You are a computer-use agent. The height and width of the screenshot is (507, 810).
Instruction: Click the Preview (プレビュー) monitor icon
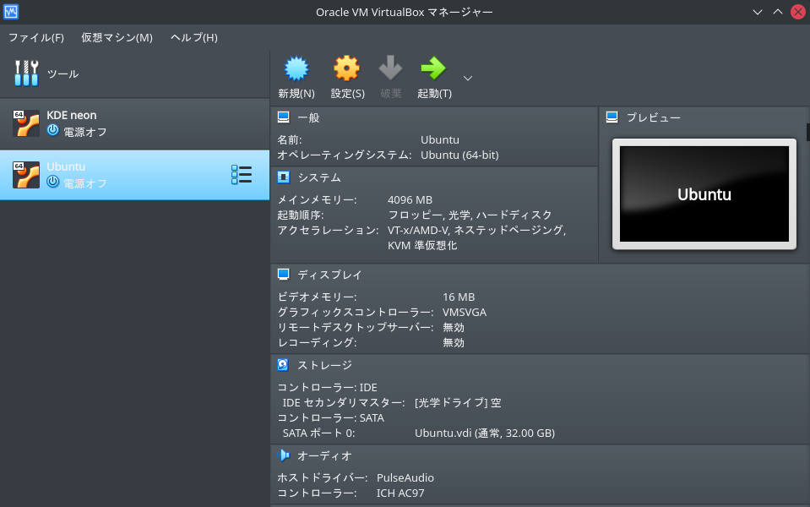tap(612, 117)
